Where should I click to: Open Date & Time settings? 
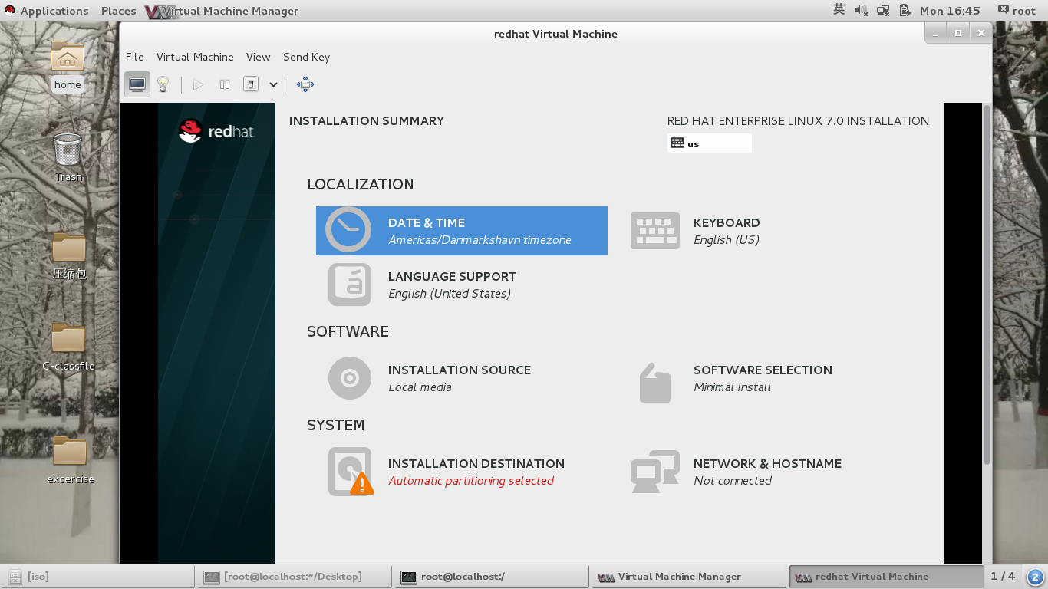462,231
